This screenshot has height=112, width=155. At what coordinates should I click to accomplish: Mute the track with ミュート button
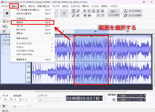click(x=6, y=40)
